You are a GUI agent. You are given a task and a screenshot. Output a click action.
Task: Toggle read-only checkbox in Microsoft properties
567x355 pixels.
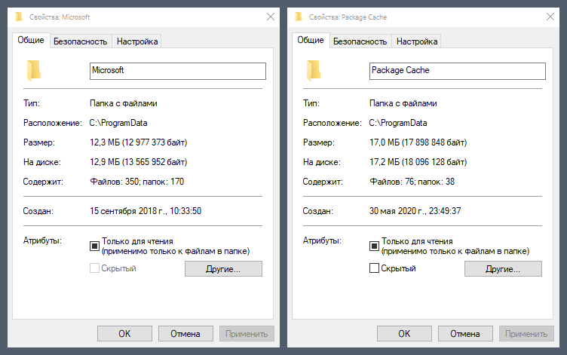[x=95, y=246]
